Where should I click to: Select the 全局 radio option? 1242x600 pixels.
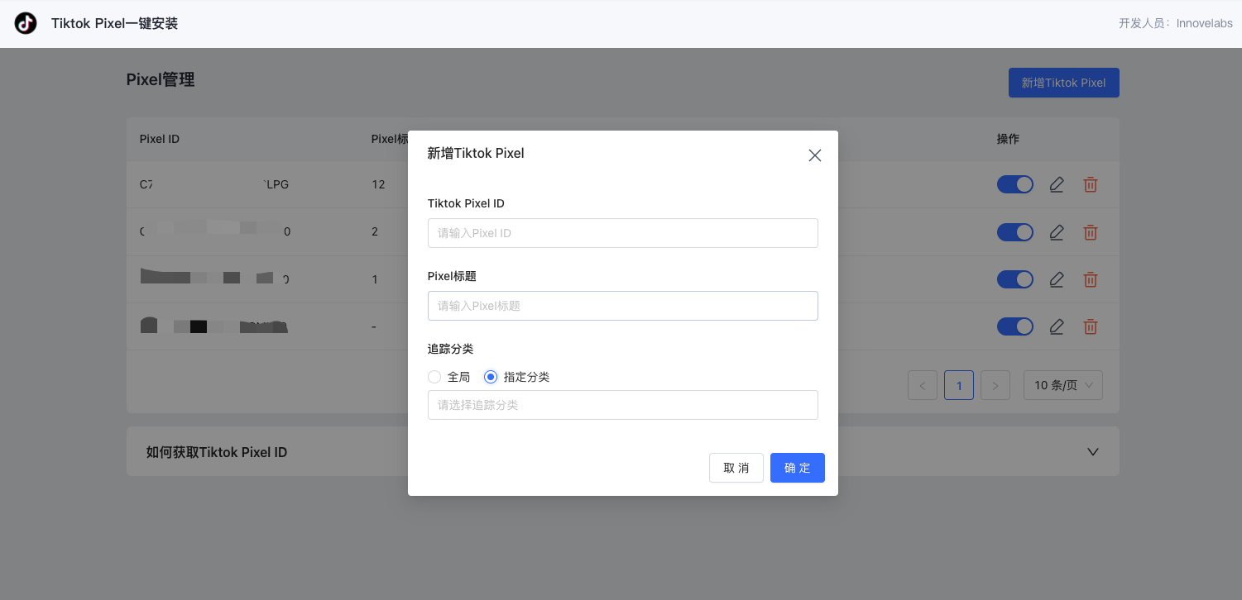434,377
